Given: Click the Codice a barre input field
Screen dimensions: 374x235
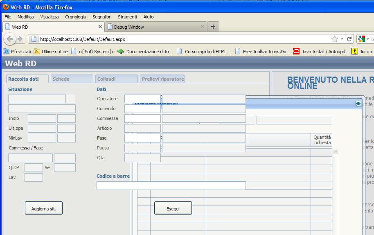Looking at the screenshot, I should tap(171, 185).
